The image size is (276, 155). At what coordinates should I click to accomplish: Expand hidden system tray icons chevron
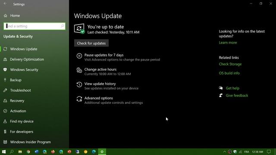225,152
